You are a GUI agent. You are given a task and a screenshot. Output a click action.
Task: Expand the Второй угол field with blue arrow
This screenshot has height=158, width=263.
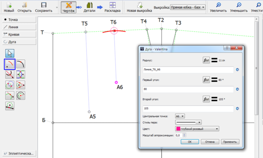[237, 109]
